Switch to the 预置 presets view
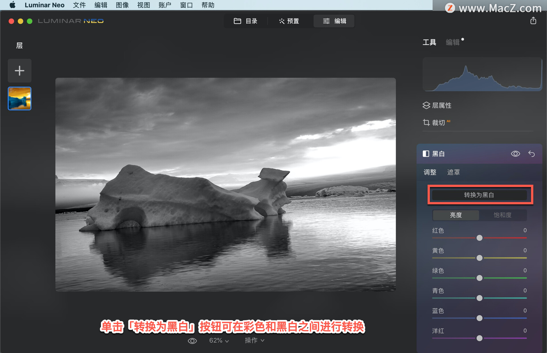 [289, 21]
